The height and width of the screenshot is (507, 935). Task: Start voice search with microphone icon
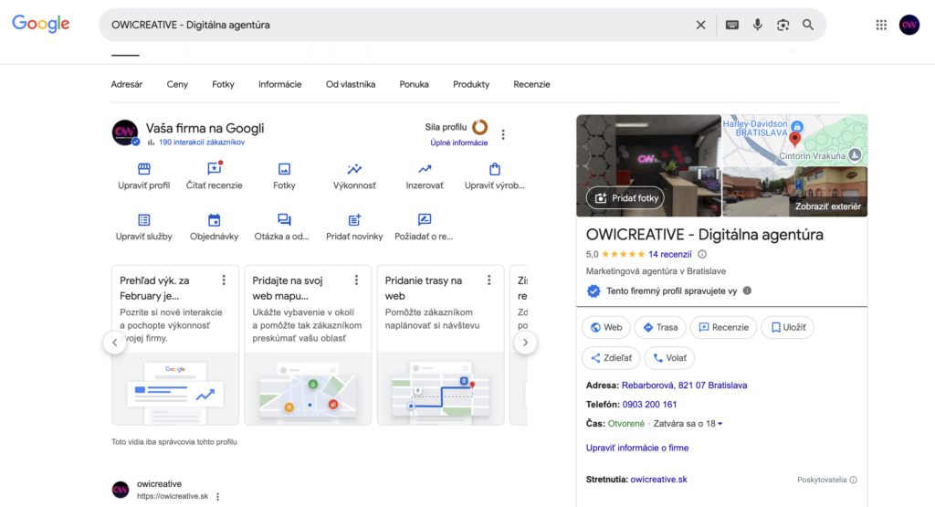click(x=757, y=25)
